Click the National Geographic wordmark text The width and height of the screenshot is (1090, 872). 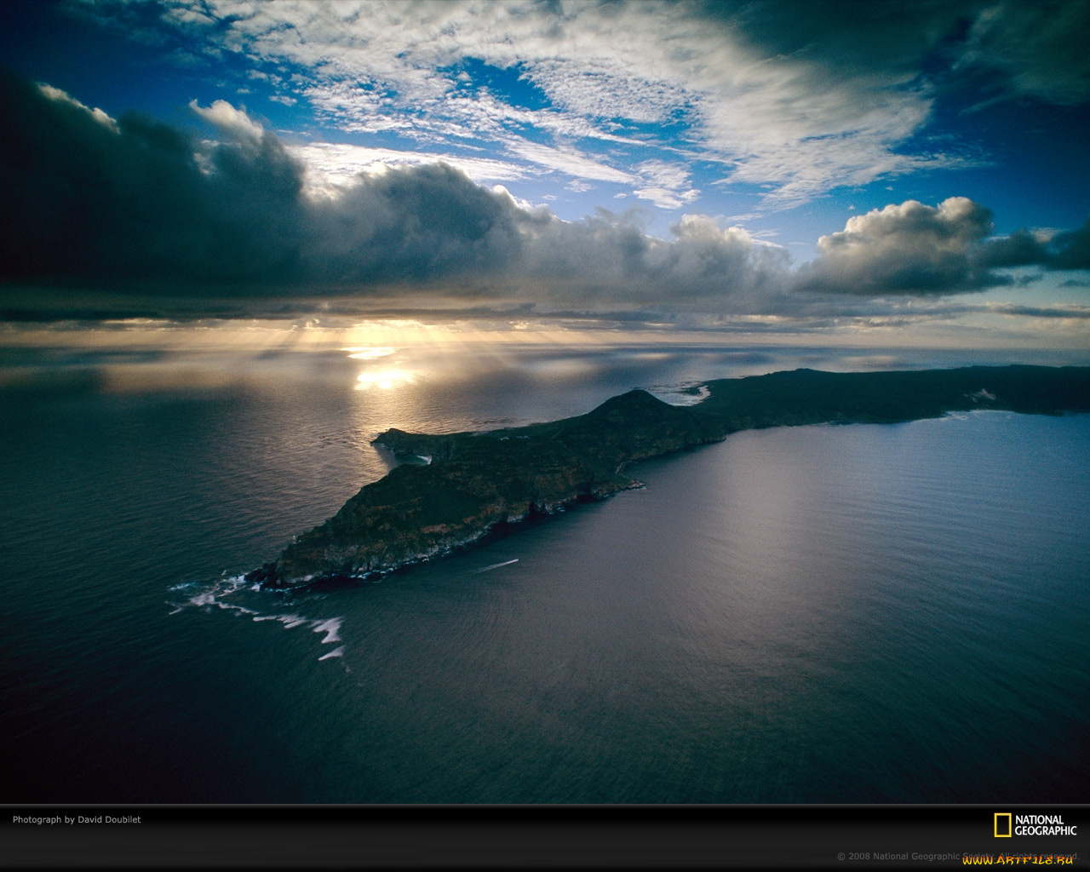1045,825
